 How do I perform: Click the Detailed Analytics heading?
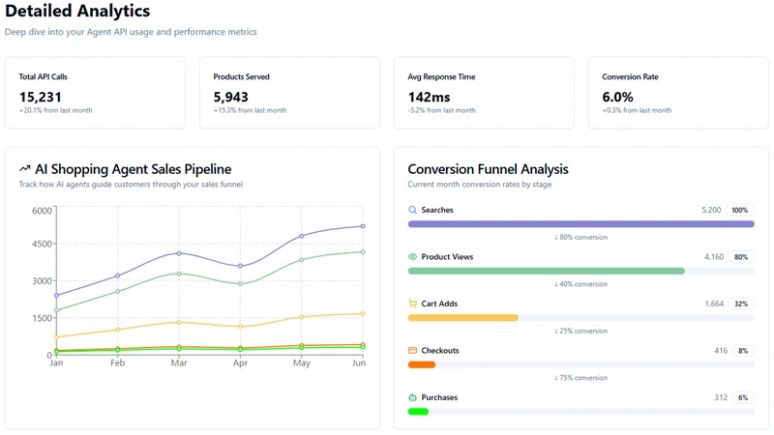pyautogui.click(x=77, y=11)
